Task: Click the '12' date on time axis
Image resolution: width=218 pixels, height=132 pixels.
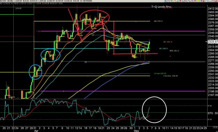Action: [x=77, y=128]
